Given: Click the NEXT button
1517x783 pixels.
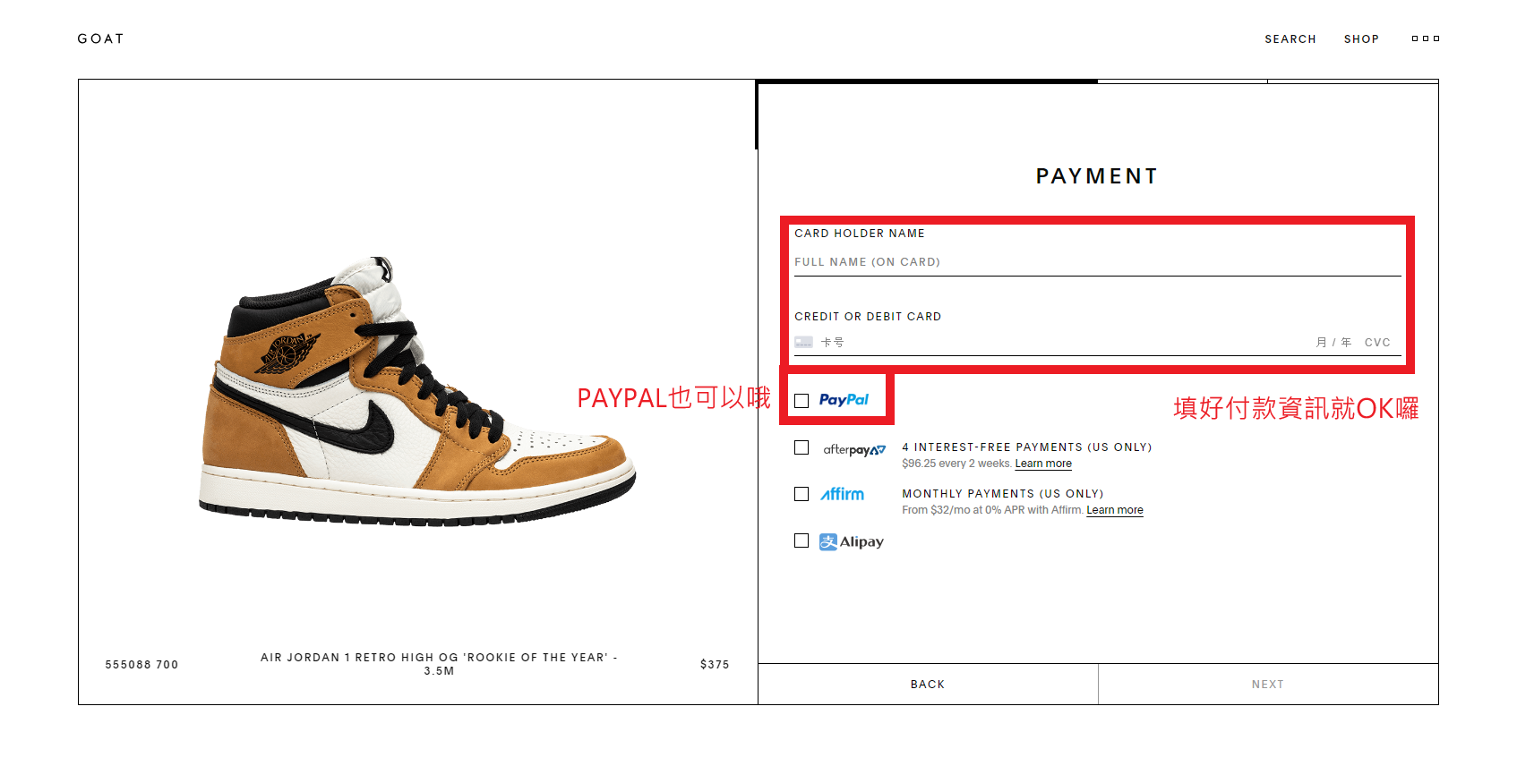Looking at the screenshot, I should pos(1268,684).
